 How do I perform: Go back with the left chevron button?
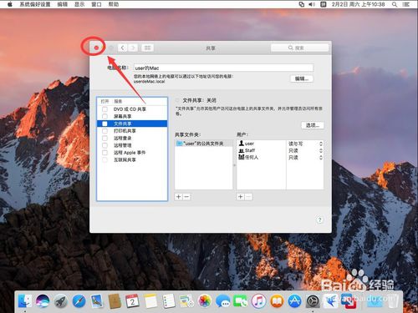click(x=122, y=48)
